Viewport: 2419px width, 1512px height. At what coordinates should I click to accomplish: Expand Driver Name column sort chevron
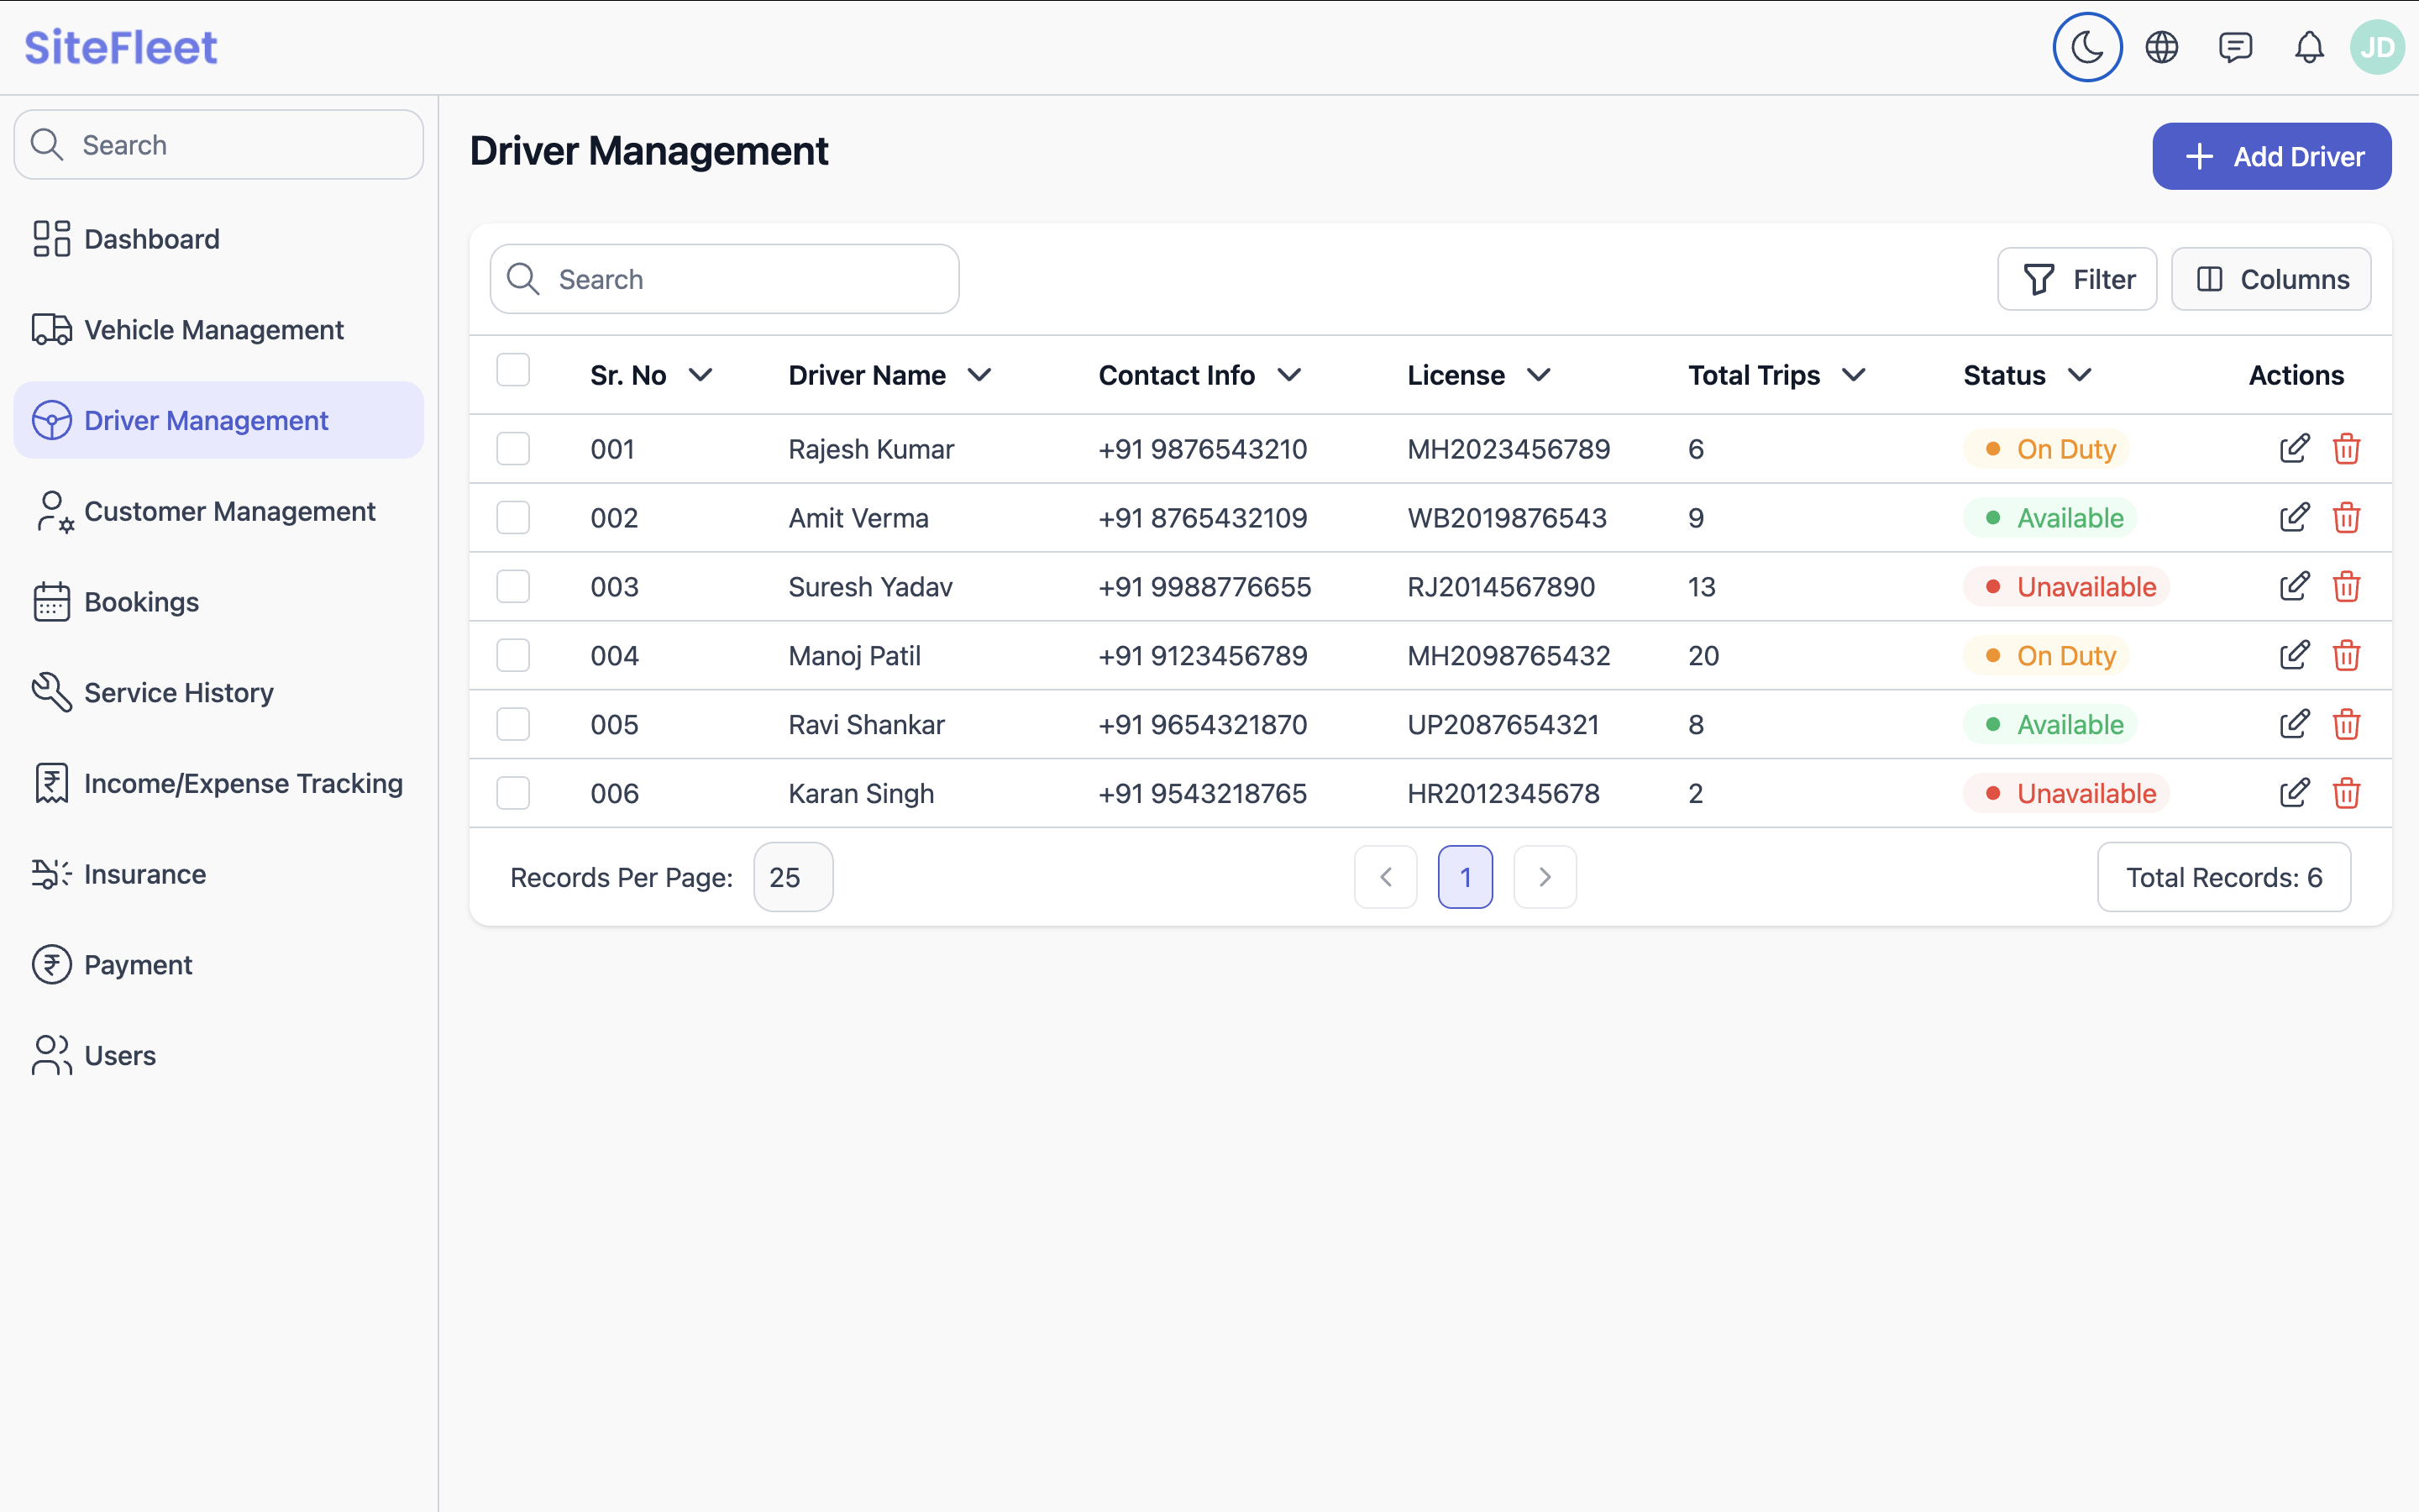[x=979, y=375]
